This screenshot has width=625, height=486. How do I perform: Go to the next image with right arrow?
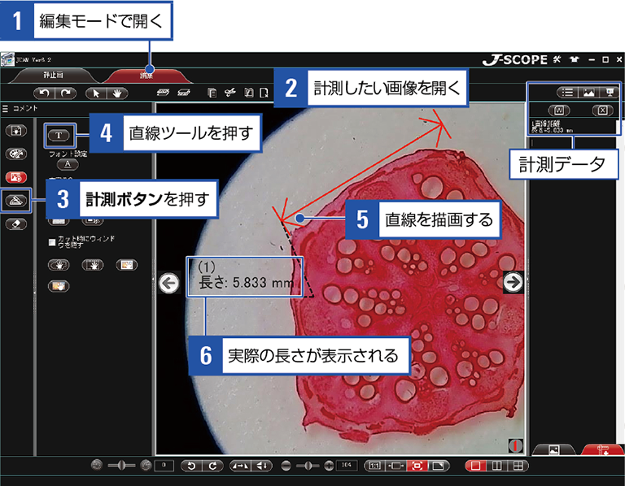point(513,282)
